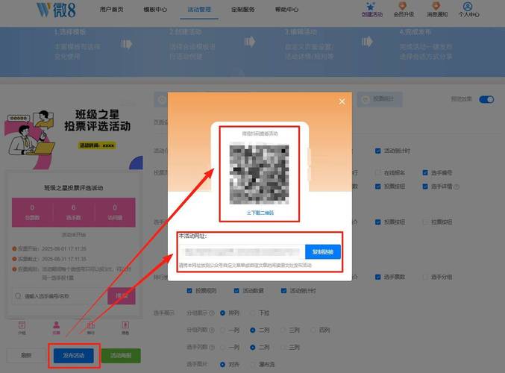Go to 定制服务 tab
The image size is (505, 373).
tap(243, 10)
